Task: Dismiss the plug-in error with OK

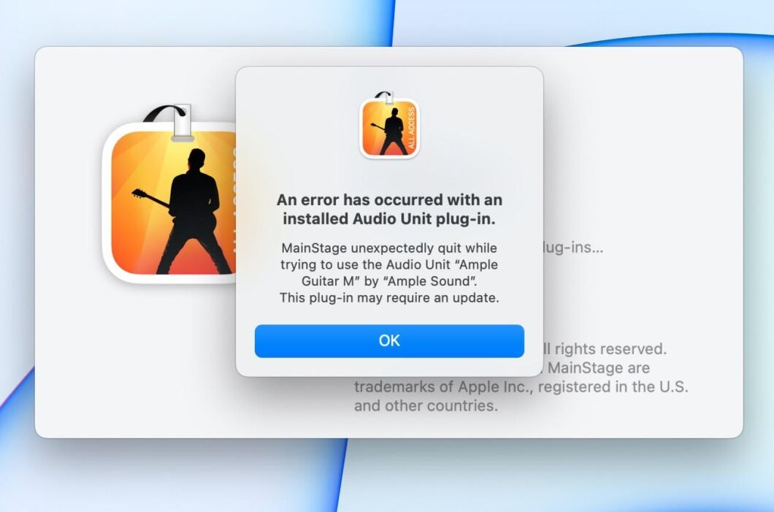Action: (x=389, y=340)
